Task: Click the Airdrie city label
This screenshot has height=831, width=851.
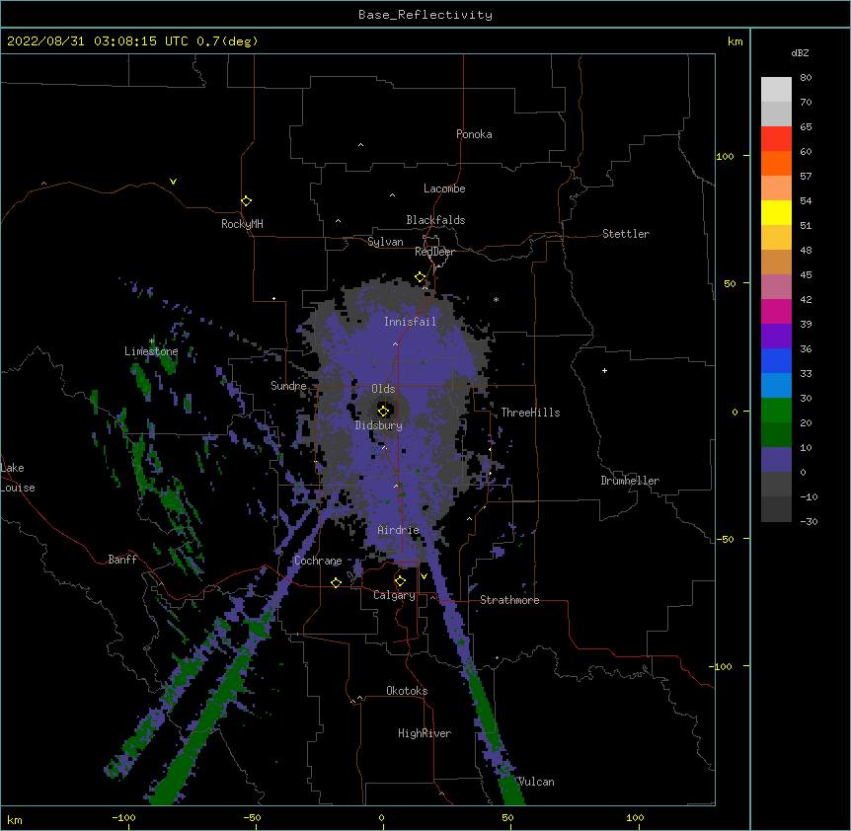Action: [x=399, y=530]
